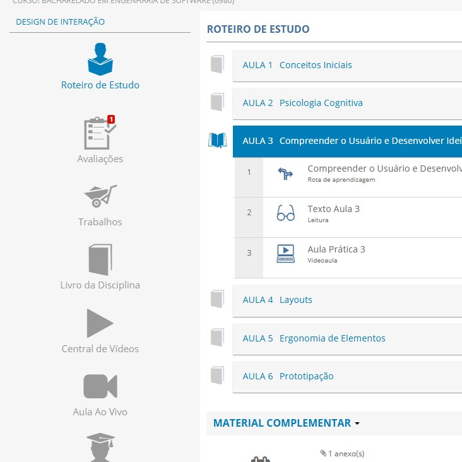462x462 pixels.
Task: Expand AULA 4 Layouts
Action: coord(347,301)
